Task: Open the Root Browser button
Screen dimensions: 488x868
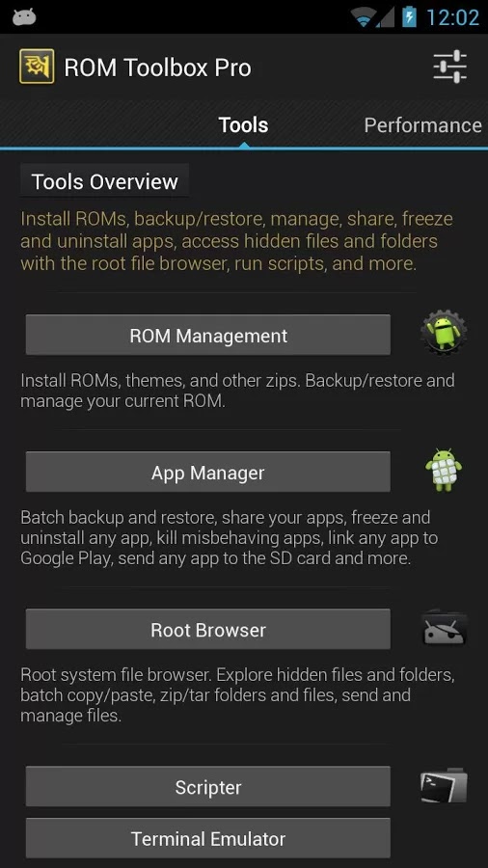Action: pos(208,629)
